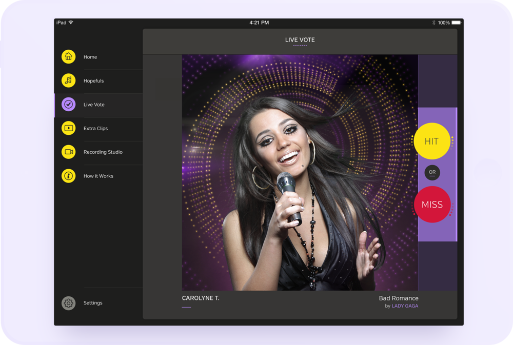Viewport: 513px width, 345px height.
Task: Tap the Bad Romance song title
Action: [x=399, y=298]
